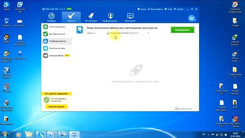Switch to the Очистка tab

[x=71, y=17]
